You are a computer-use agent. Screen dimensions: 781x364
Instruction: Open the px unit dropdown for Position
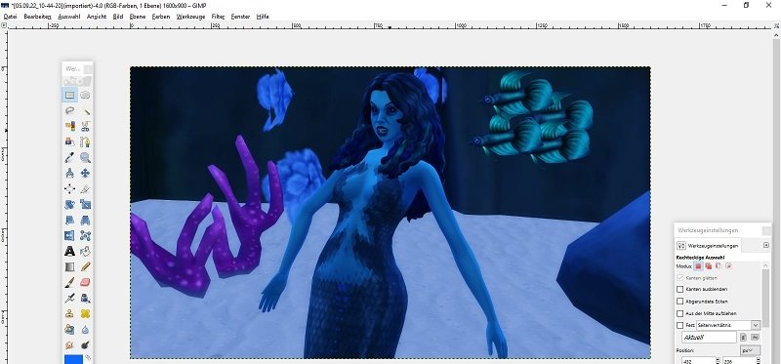750,350
